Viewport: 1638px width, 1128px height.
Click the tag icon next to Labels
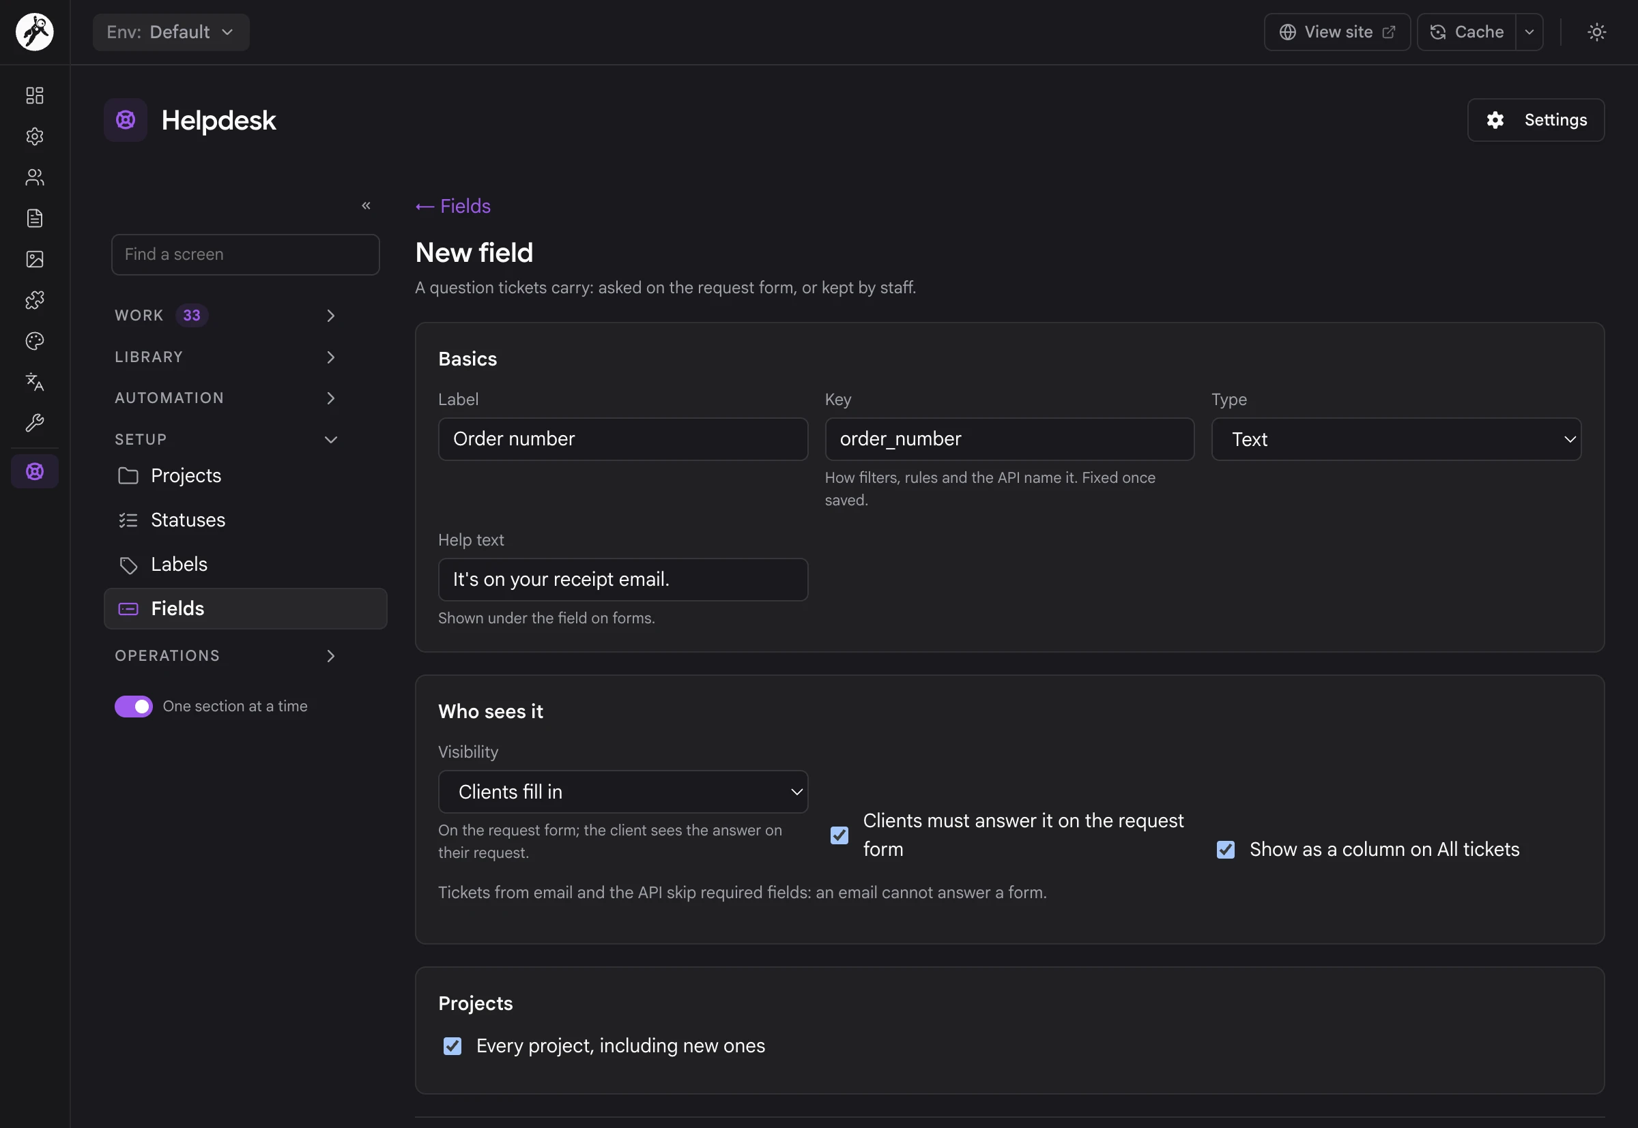128,565
